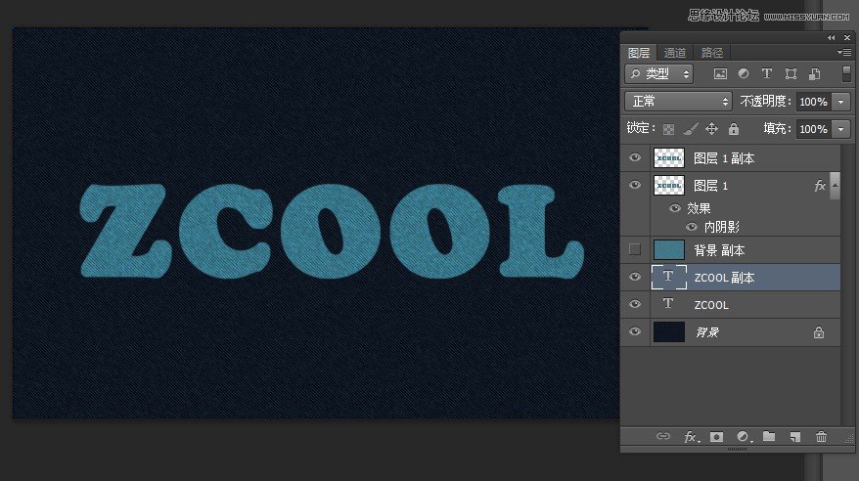Create a new layer group folder
Screen dimensions: 859x481
tap(769, 436)
